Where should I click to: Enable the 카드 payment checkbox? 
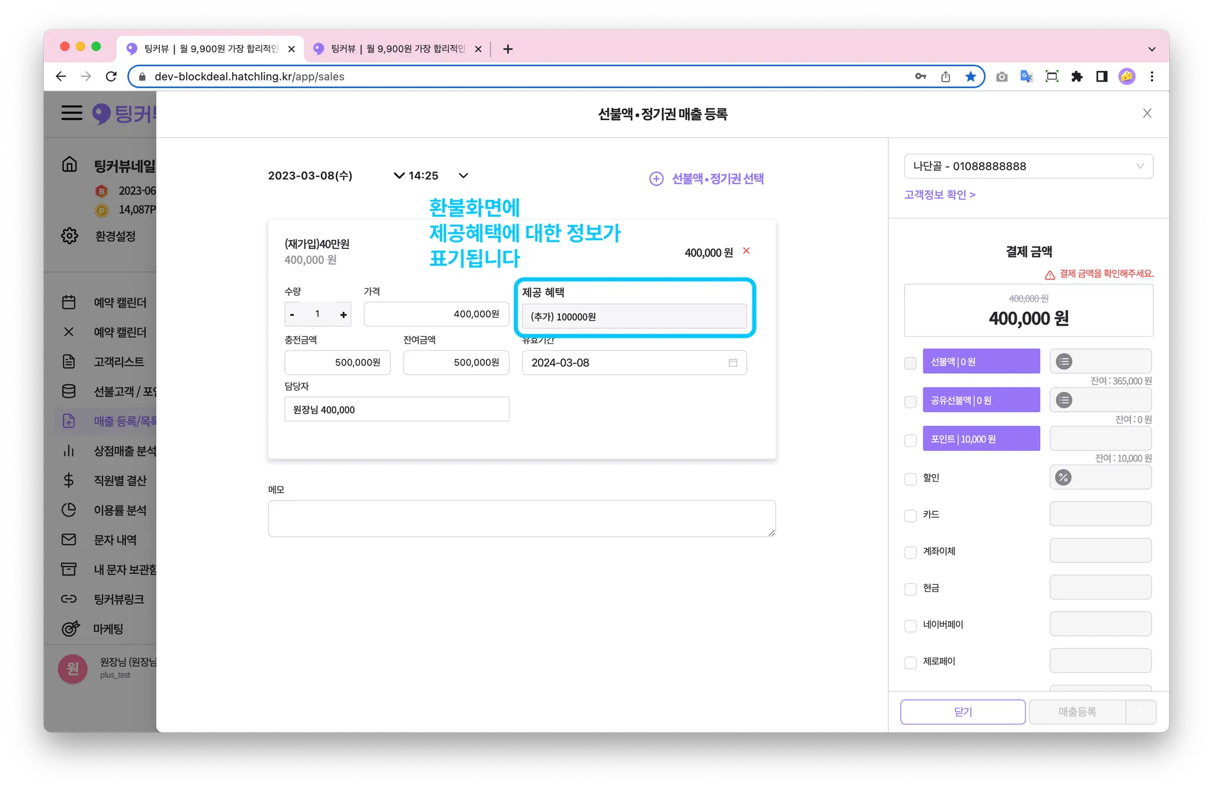[910, 515]
